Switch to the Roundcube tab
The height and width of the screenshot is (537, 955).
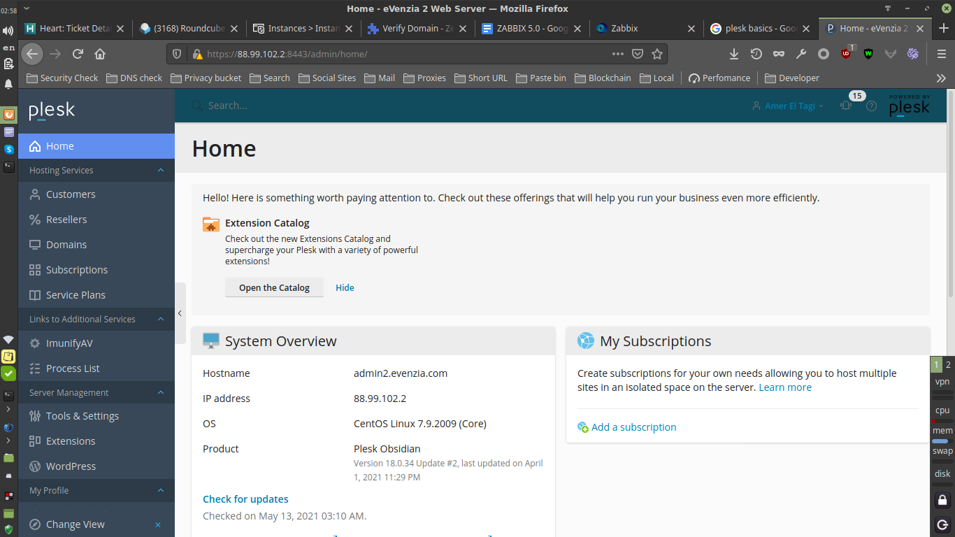coord(189,29)
